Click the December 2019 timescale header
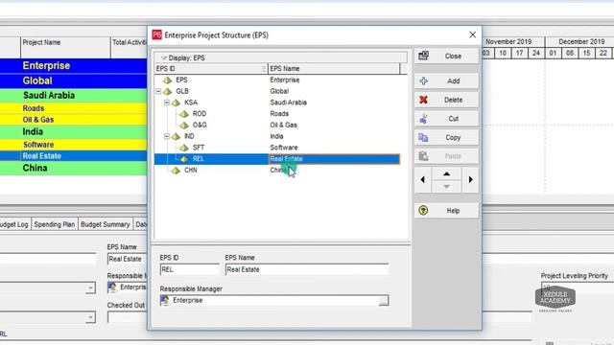Viewport: 614px width, 345px height. click(x=579, y=41)
